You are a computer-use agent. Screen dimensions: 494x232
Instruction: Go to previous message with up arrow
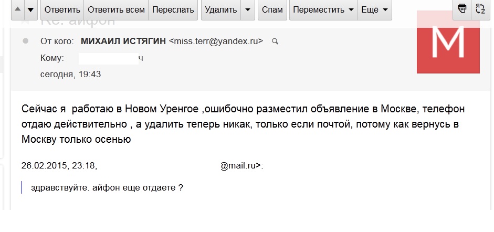pos(18,10)
